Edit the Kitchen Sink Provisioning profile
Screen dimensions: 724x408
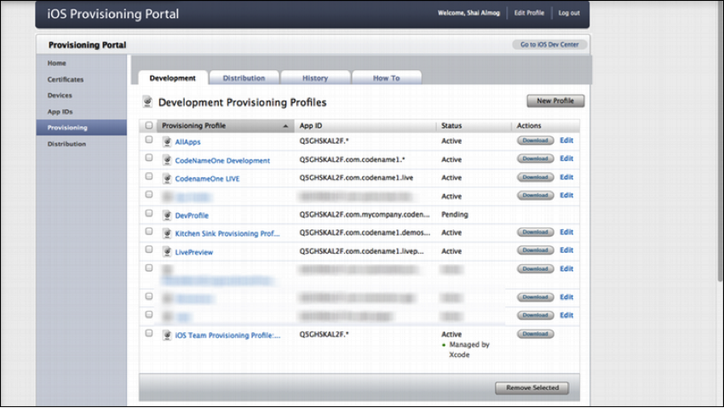pos(566,233)
